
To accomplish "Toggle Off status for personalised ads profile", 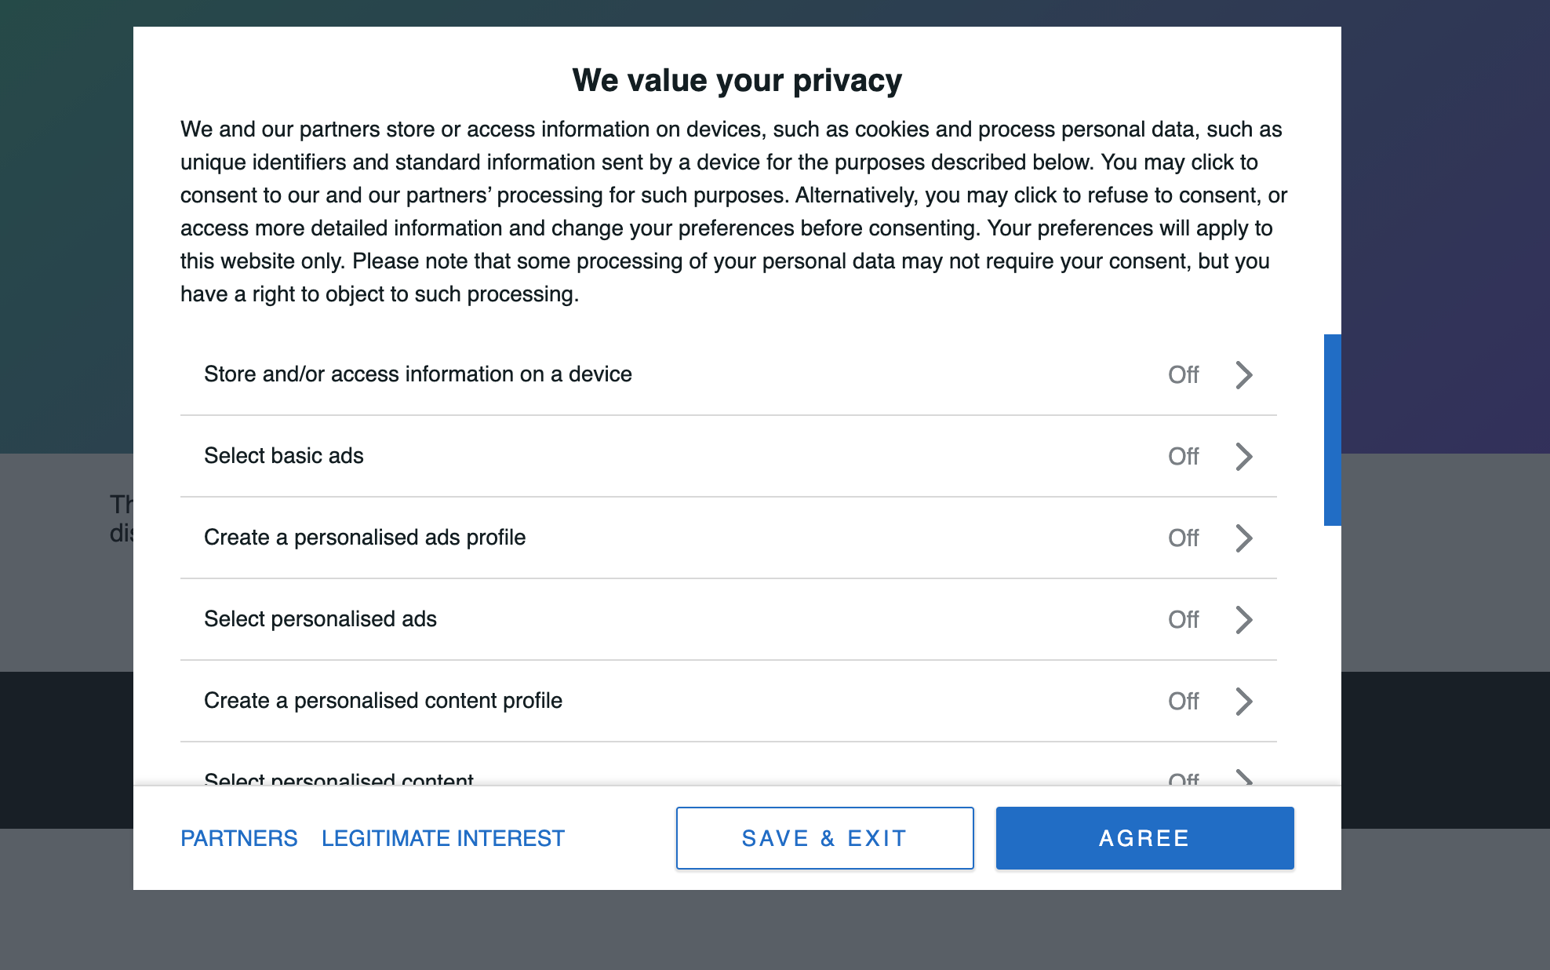I will point(1183,538).
